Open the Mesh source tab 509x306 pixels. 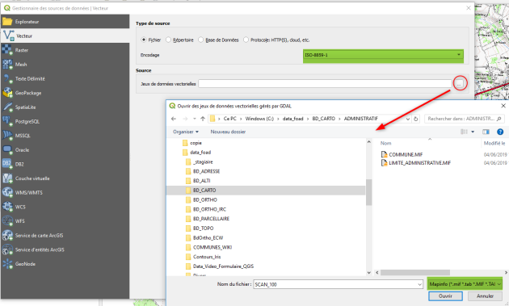(65, 65)
